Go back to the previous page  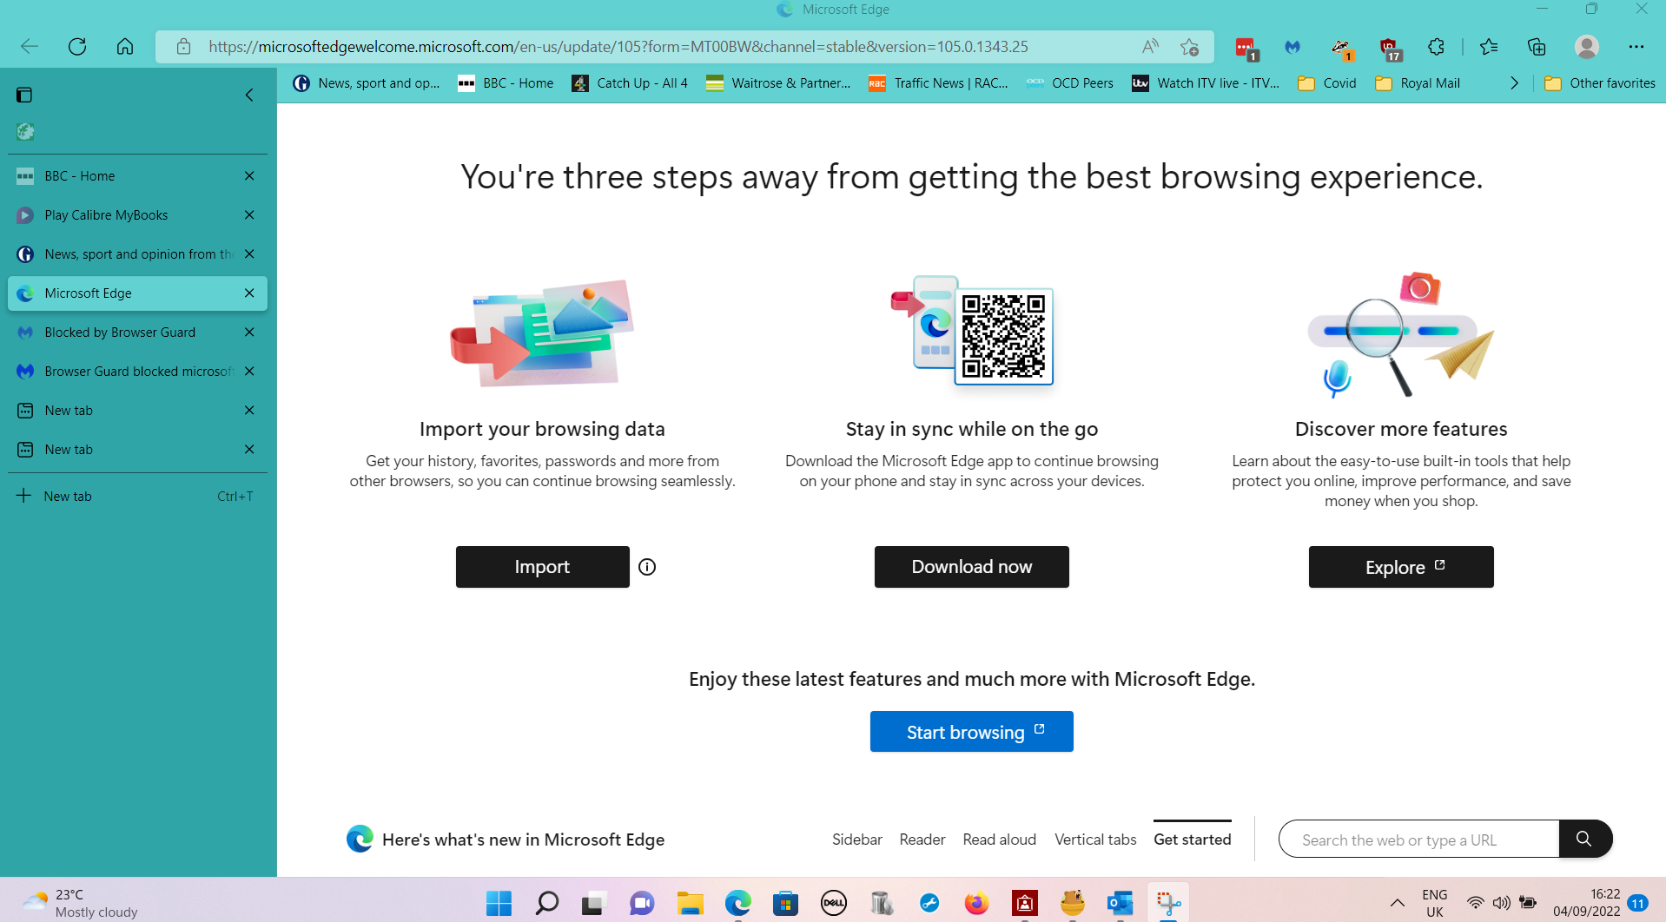pos(30,47)
